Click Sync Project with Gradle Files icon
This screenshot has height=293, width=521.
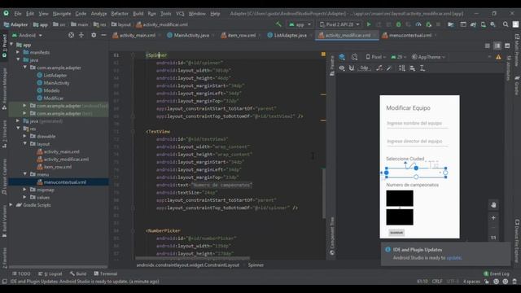pos(473,24)
